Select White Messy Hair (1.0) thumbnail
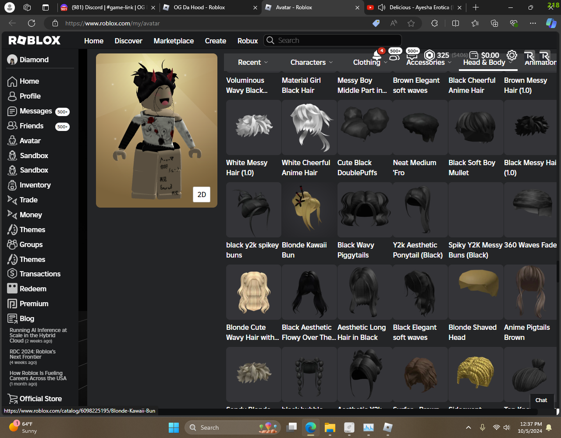561x438 pixels. pyautogui.click(x=253, y=127)
